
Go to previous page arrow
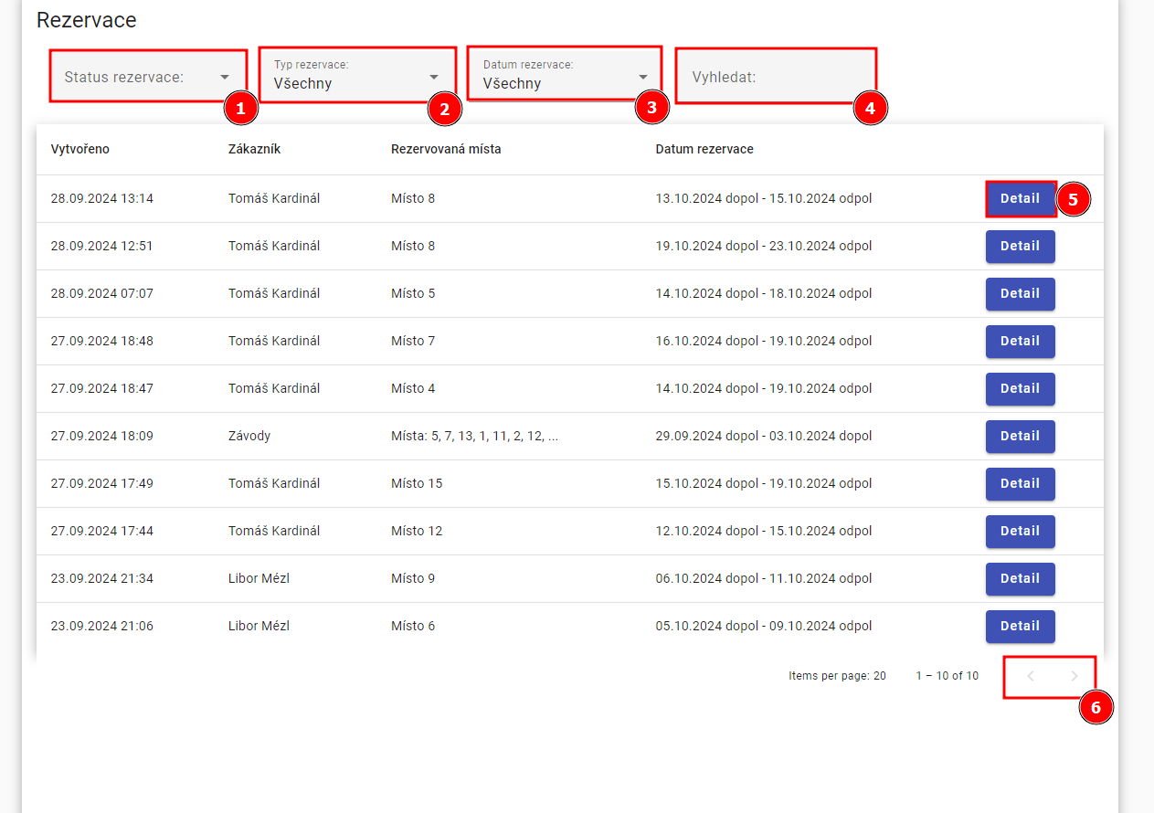[1031, 676]
